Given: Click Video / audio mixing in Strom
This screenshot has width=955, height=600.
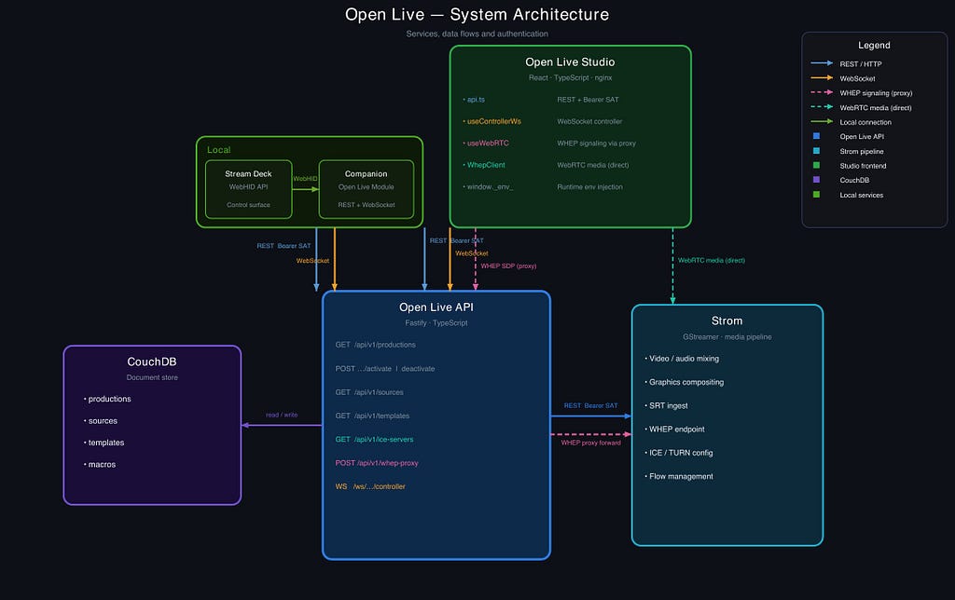Looking at the screenshot, I should point(682,359).
